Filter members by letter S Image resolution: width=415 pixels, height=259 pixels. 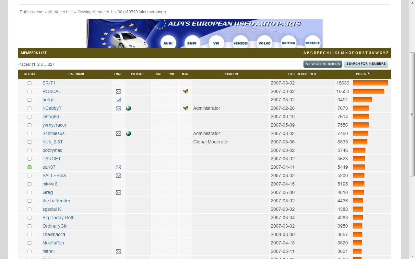tap(363, 53)
